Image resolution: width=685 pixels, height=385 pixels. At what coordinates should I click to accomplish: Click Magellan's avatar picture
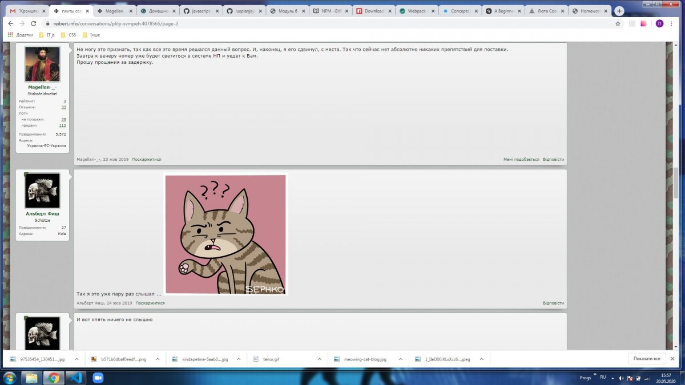click(42, 64)
